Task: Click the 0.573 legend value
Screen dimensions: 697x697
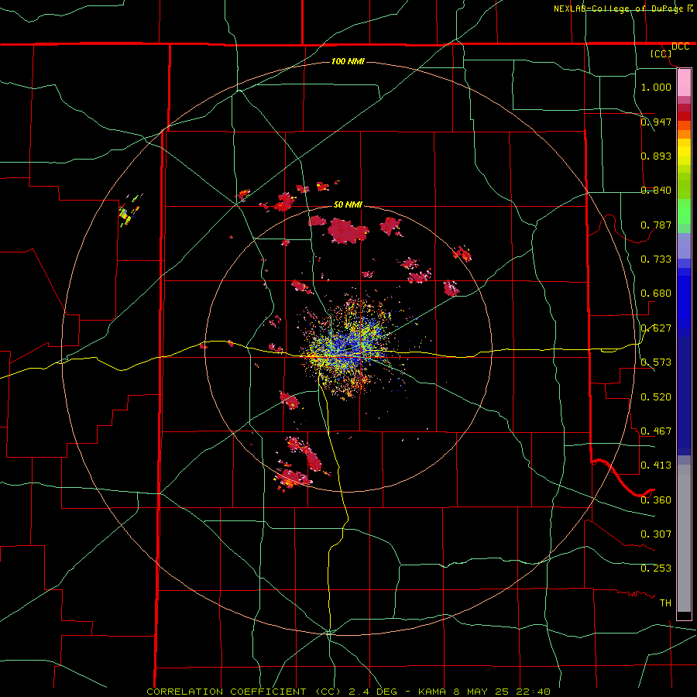Action: [656, 362]
